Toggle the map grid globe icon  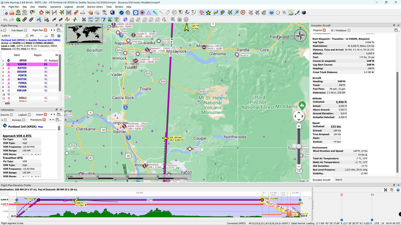[x=271, y=12]
